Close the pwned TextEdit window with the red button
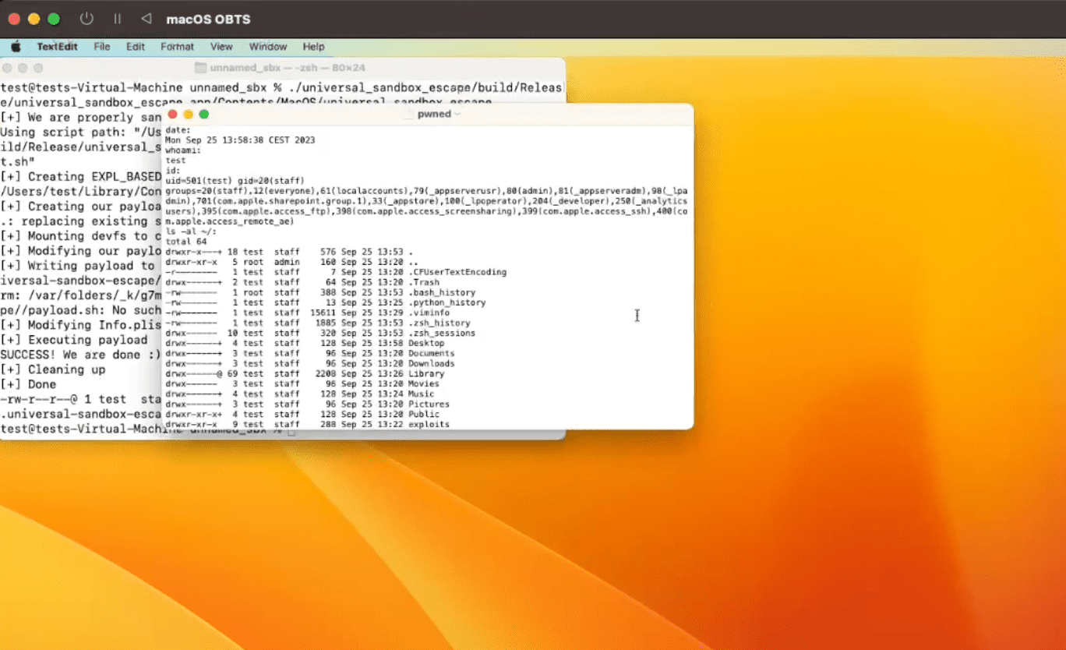The height and width of the screenshot is (650, 1066). click(x=173, y=114)
